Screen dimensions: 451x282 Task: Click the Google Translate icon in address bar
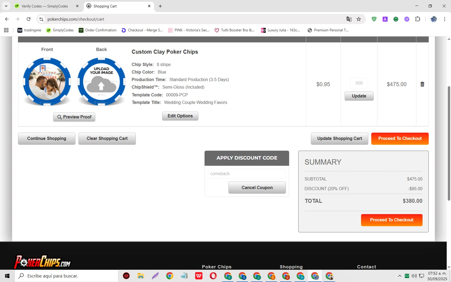tap(349, 19)
